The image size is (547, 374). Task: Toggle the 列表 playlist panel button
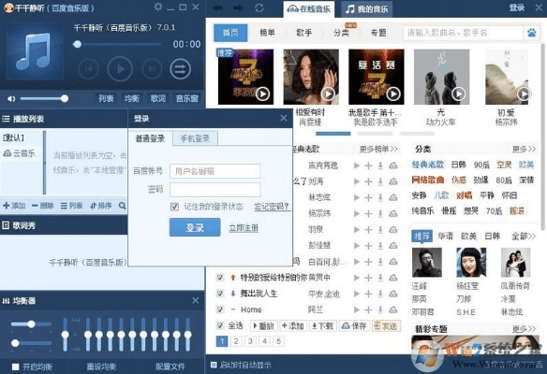(106, 98)
